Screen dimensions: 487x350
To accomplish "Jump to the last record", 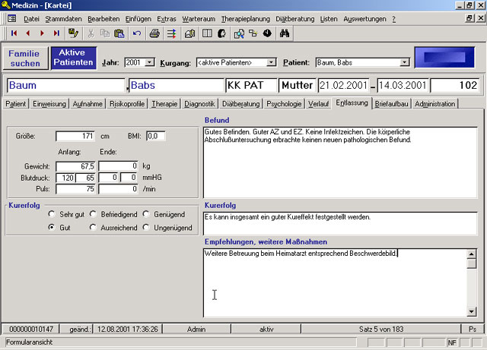I will pyautogui.click(x=56, y=33).
